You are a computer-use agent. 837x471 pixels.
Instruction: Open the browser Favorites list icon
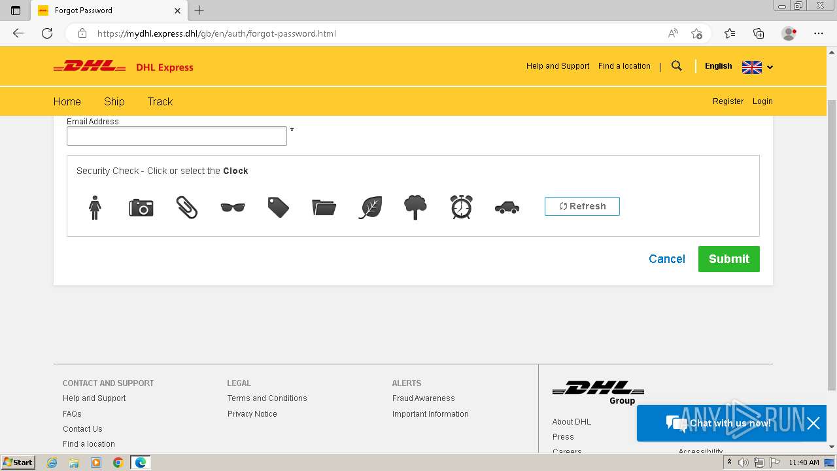(x=730, y=33)
